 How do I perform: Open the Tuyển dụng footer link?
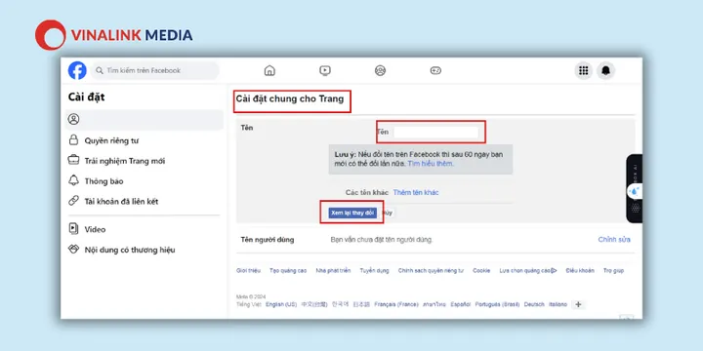(374, 271)
